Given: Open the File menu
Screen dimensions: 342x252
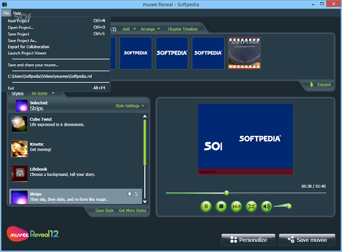Looking at the screenshot, I should click(x=6, y=13).
